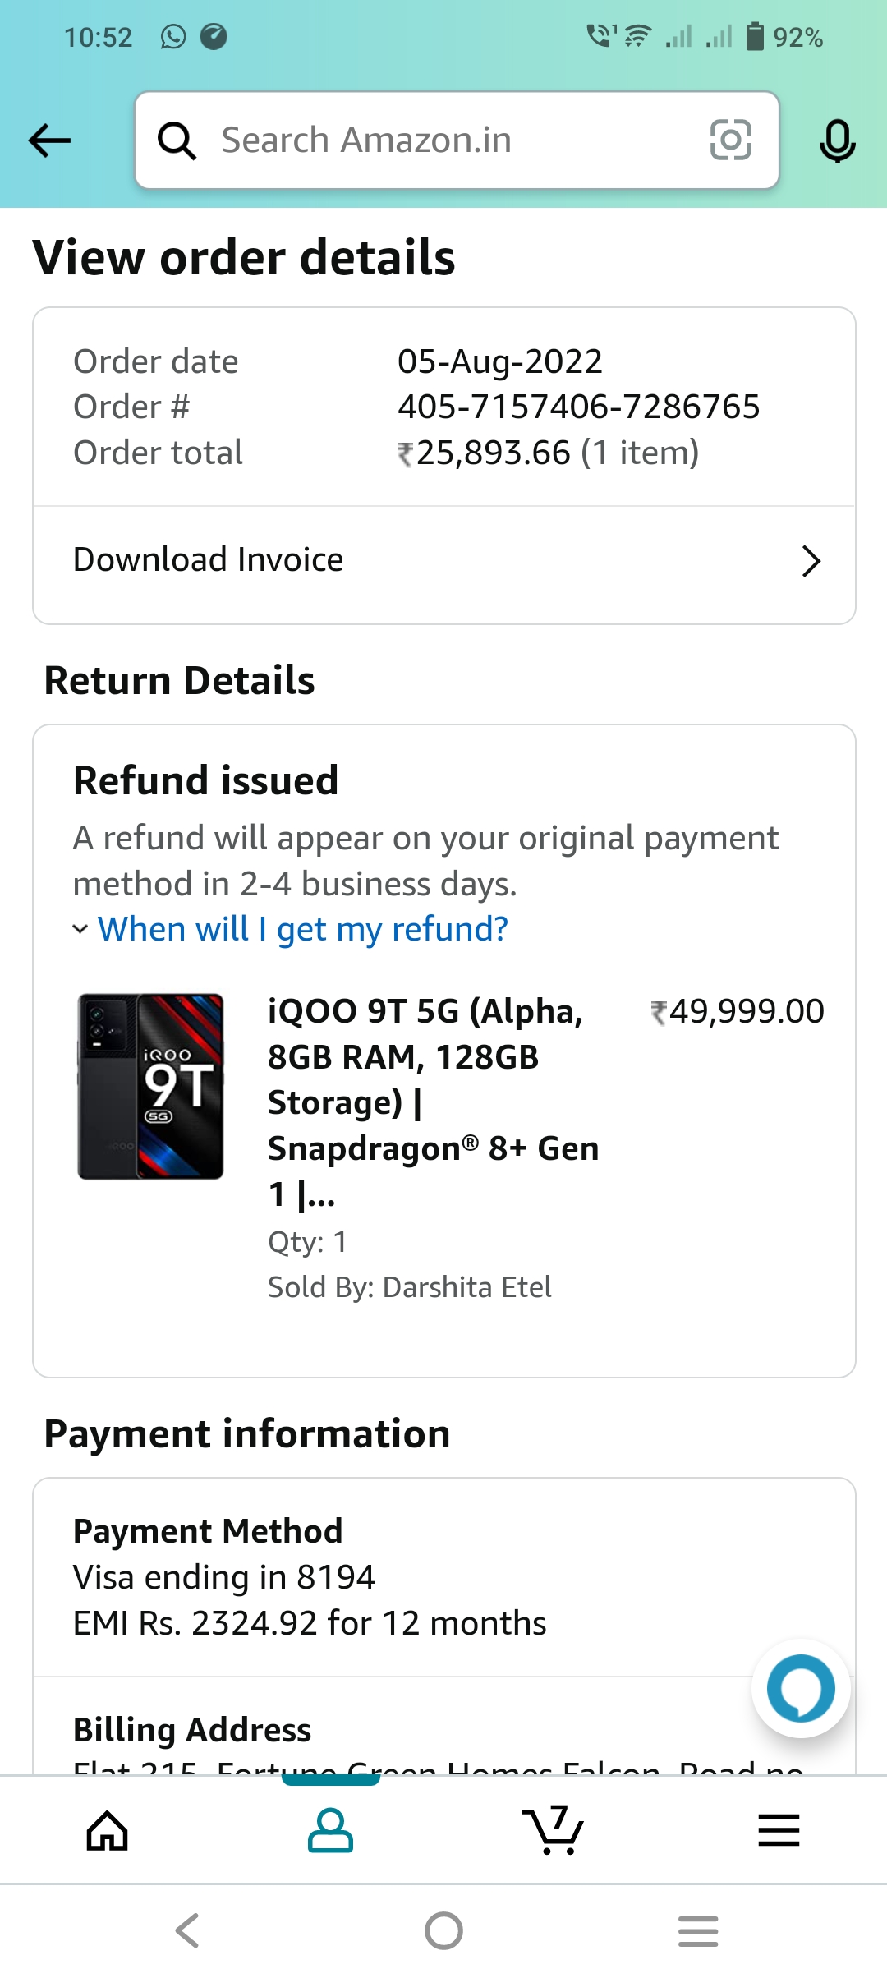Open Android recent apps button
The height and width of the screenshot is (1978, 887).
click(698, 1930)
